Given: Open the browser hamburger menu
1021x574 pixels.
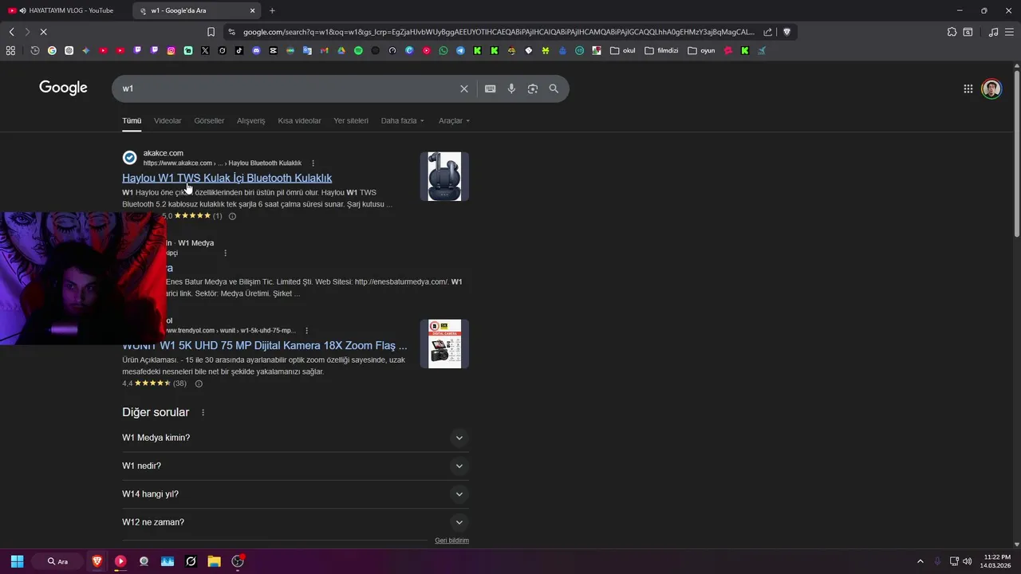Looking at the screenshot, I should click(x=1010, y=32).
